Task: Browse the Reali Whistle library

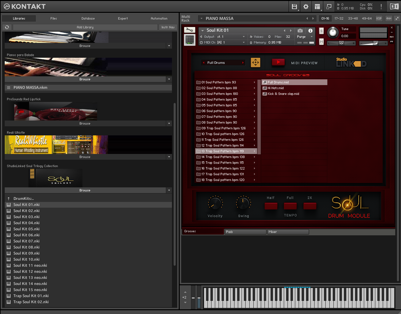Action: pos(85,157)
